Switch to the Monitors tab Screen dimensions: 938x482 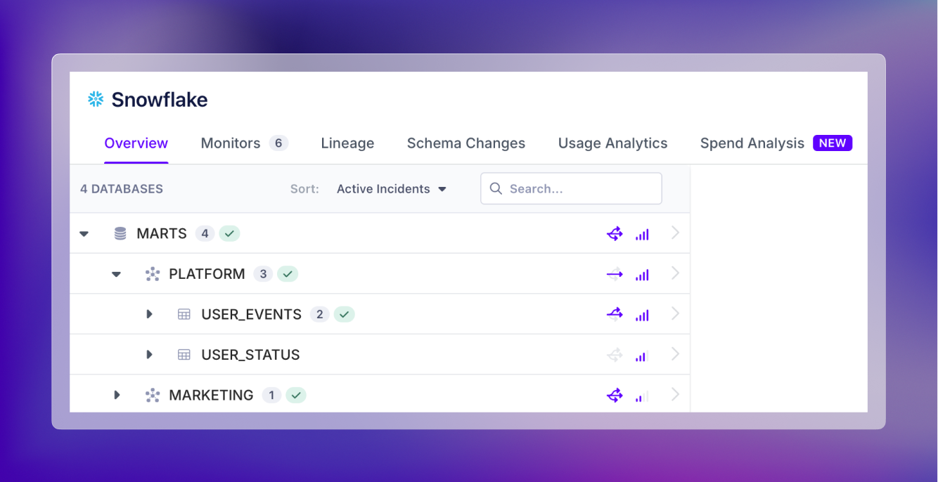[231, 143]
